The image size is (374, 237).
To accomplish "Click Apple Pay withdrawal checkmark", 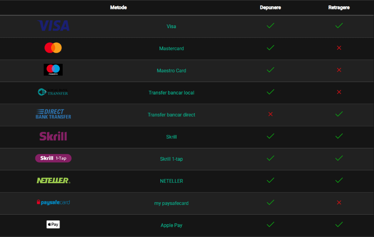I will click(x=339, y=225).
